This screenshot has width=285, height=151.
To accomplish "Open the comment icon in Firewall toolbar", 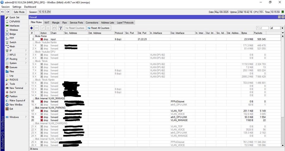I will 54,28.
